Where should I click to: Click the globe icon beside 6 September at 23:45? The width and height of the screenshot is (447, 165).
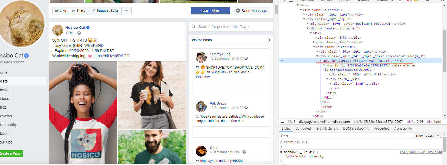244,152
